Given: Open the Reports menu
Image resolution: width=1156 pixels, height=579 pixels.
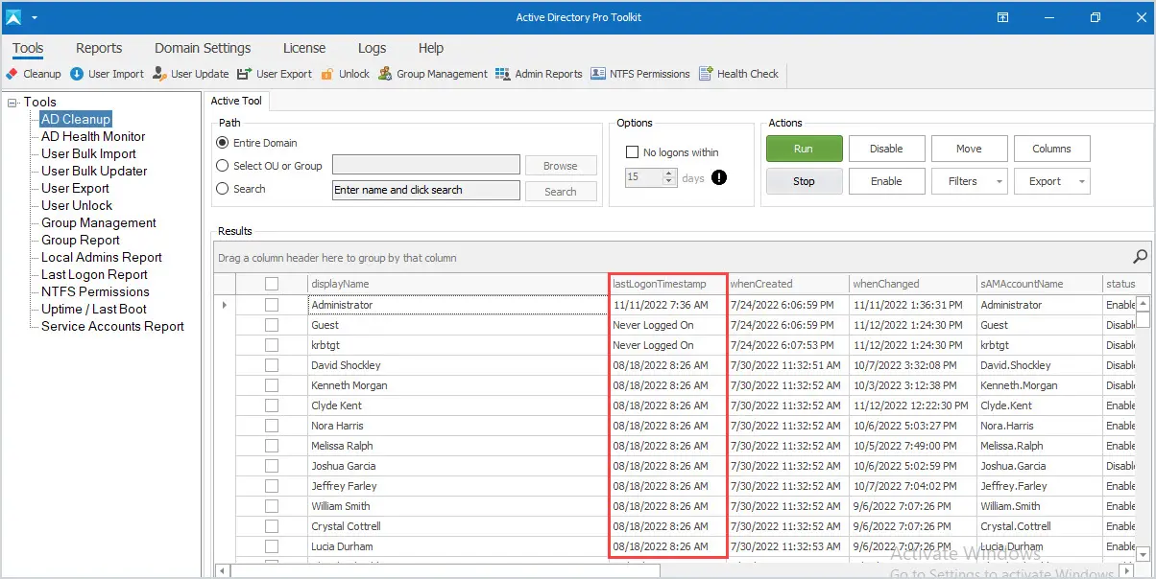Looking at the screenshot, I should (99, 48).
